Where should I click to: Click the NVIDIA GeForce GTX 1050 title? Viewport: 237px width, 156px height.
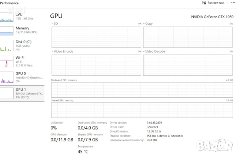(212, 17)
